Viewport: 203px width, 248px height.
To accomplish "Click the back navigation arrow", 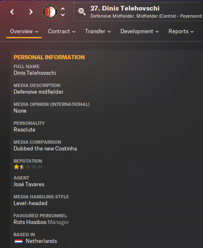I will click(x=12, y=12).
